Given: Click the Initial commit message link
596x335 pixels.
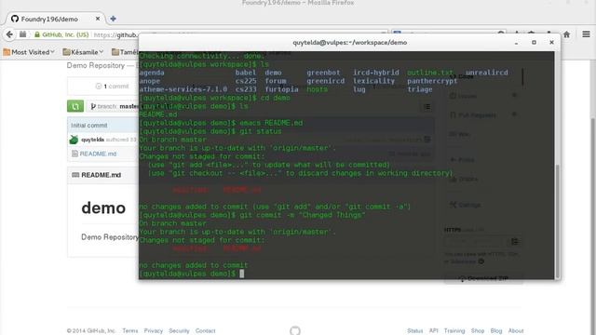Looking at the screenshot, I should click(x=89, y=126).
